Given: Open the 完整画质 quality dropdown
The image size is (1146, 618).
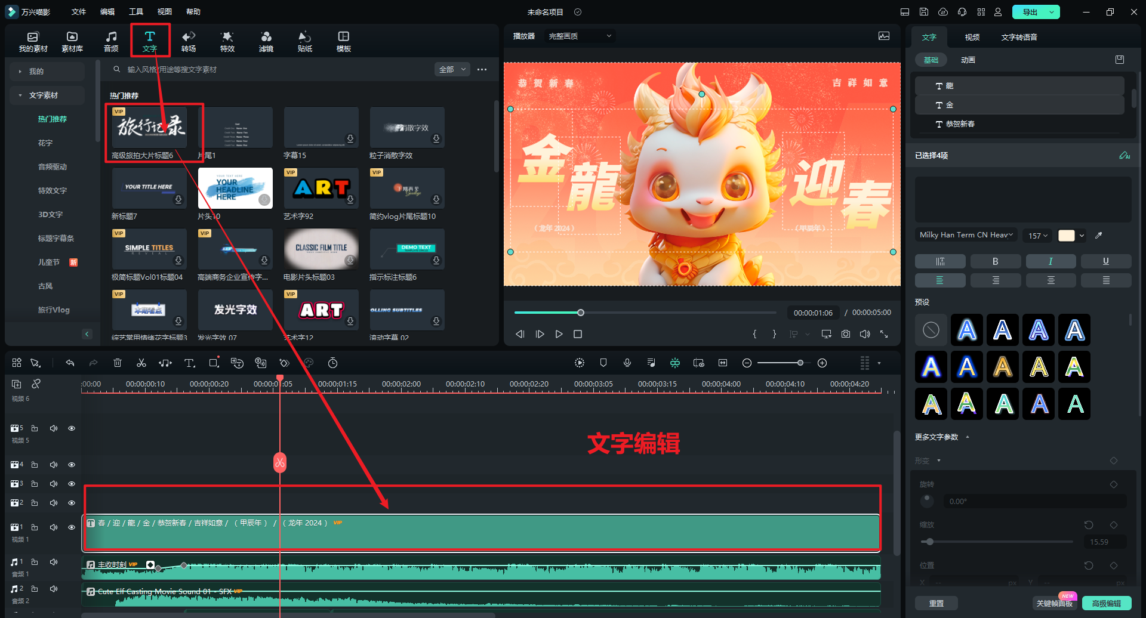Looking at the screenshot, I should tap(580, 36).
